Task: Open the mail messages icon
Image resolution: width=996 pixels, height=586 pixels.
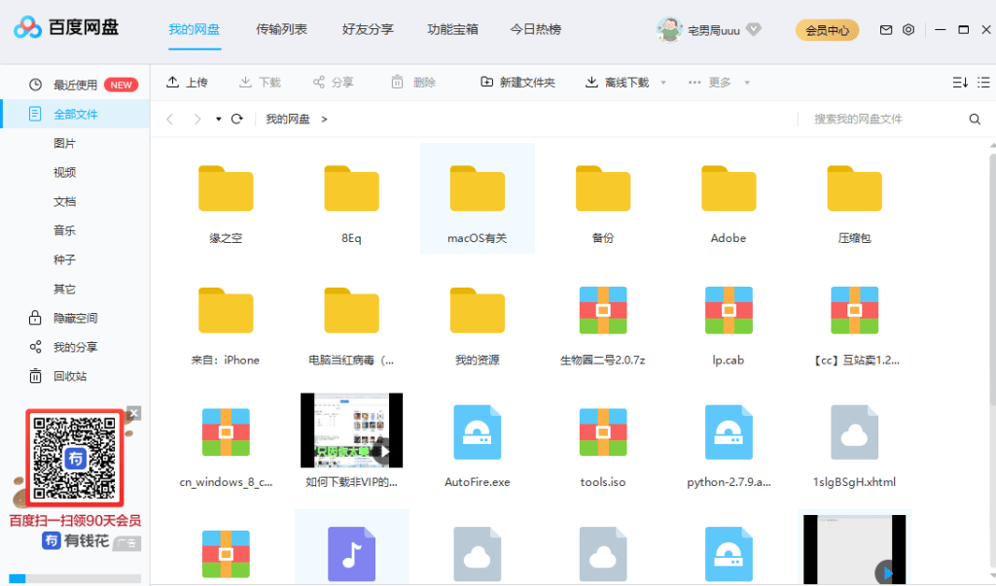Action: point(885,30)
